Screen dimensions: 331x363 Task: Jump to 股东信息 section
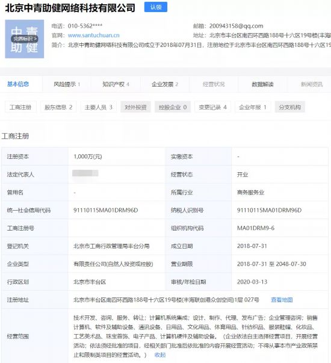click(x=58, y=107)
